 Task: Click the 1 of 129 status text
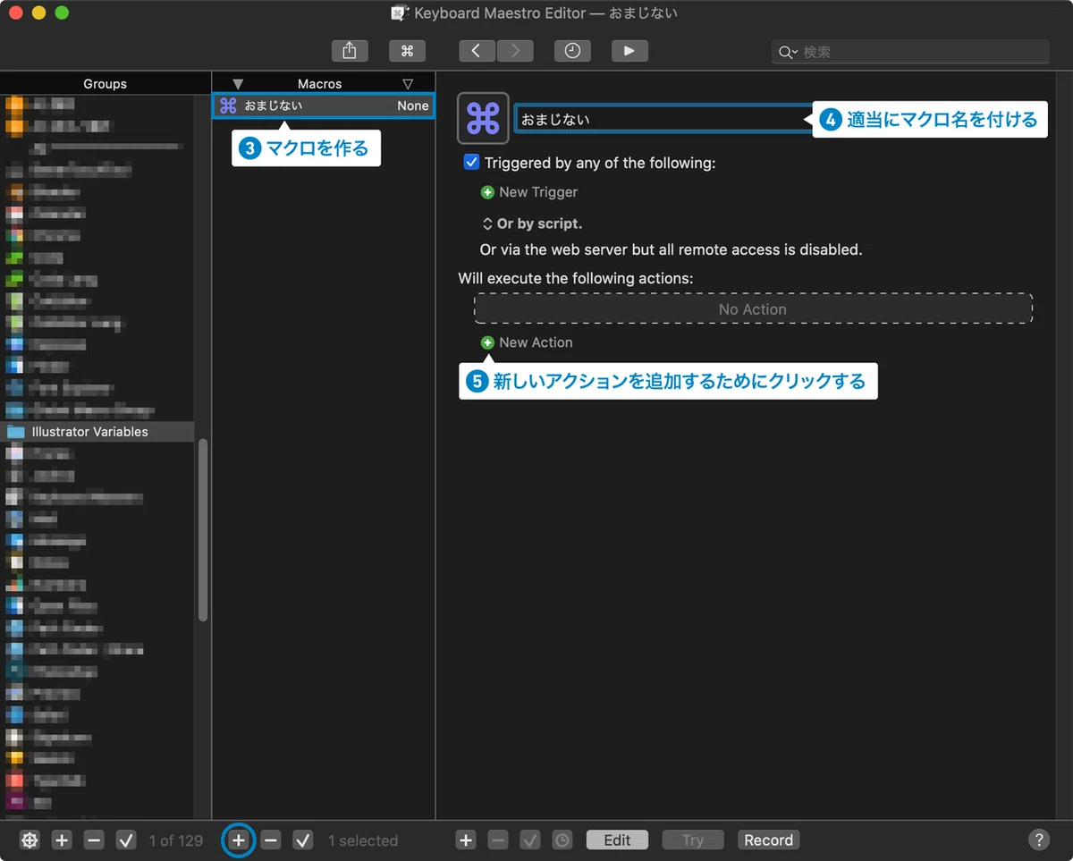coord(176,840)
